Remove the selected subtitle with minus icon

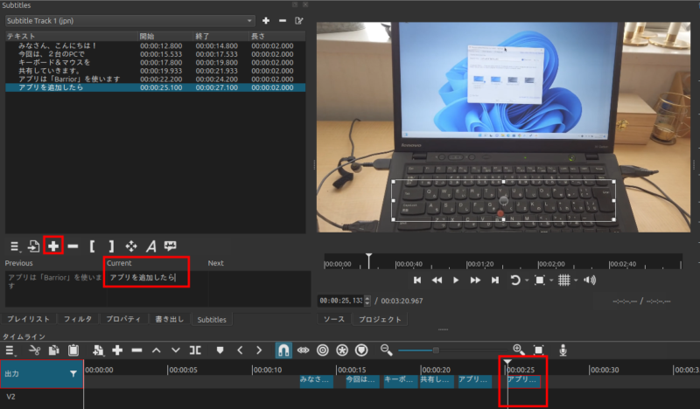tap(73, 246)
